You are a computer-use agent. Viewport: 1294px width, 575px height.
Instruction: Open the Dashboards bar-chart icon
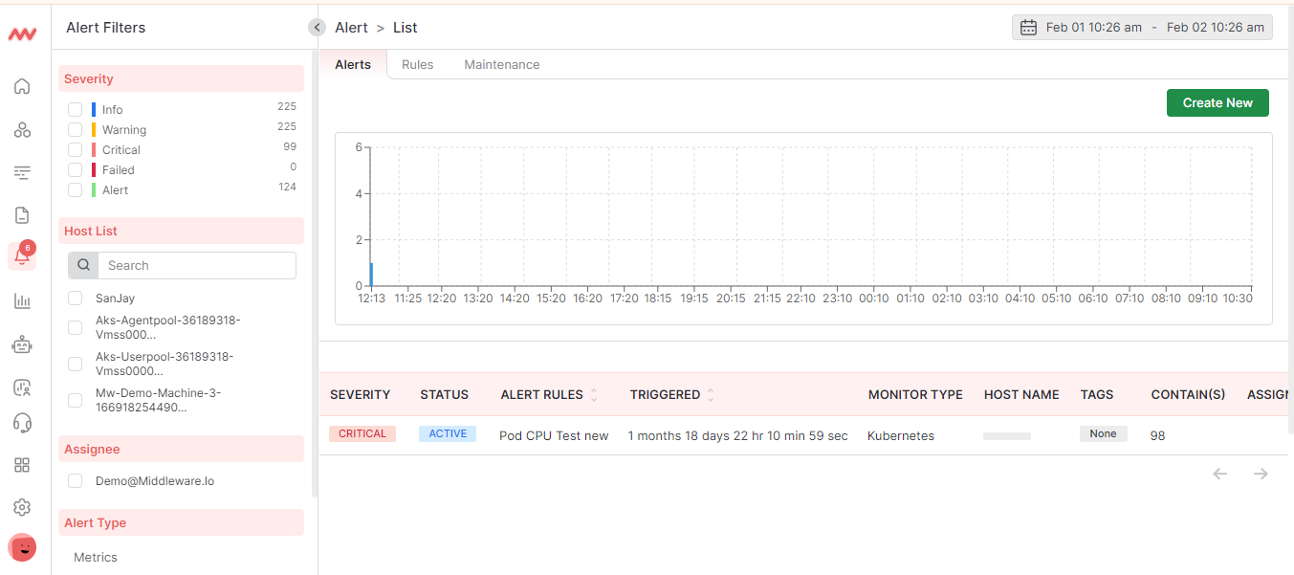click(22, 300)
